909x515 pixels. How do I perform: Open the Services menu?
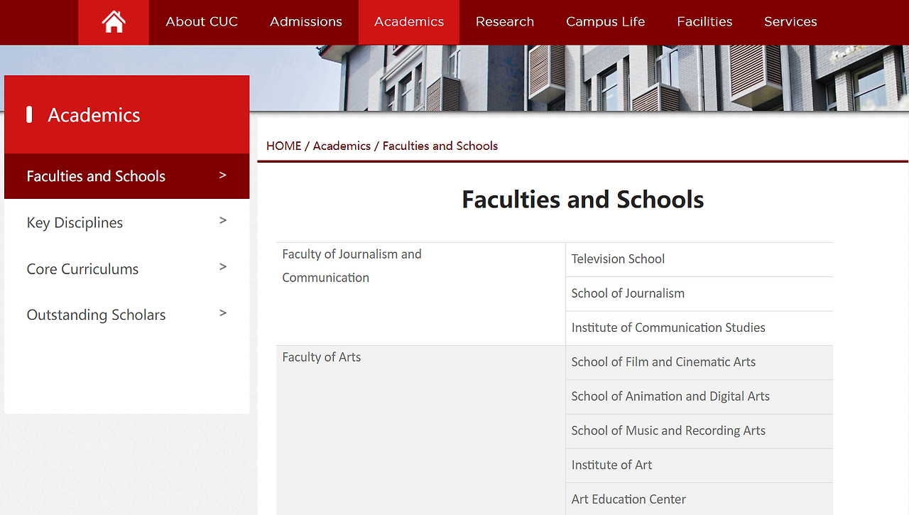[x=790, y=22]
